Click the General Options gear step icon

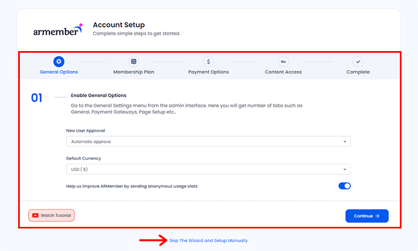(x=59, y=62)
